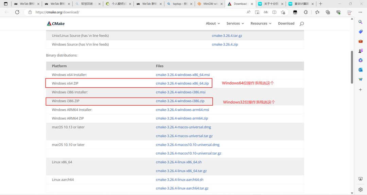Download cmake-3.26.4-windows-x86_64.msi installer
The width and height of the screenshot is (367, 195).
183,75
